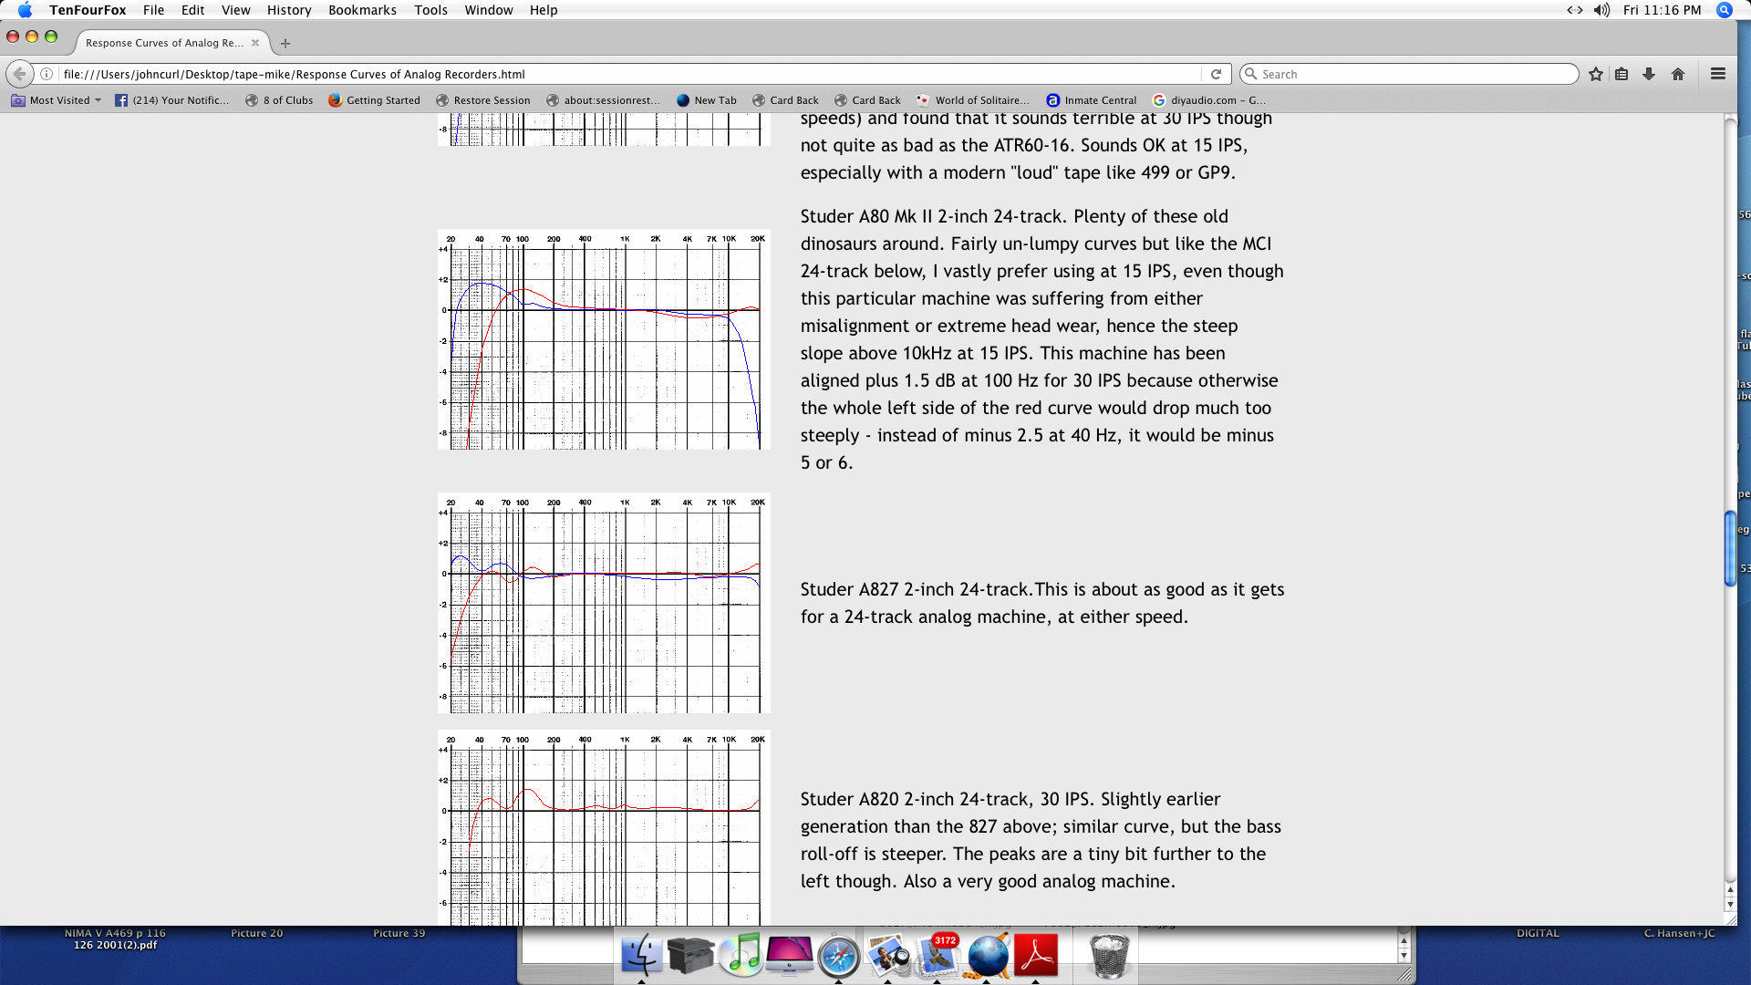1751x985 pixels.
Task: Open the downloads arrow icon
Action: (x=1649, y=74)
